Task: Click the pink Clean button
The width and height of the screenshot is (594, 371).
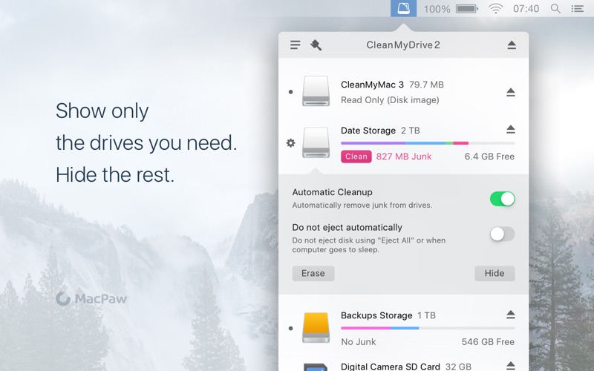Action: [x=356, y=157]
